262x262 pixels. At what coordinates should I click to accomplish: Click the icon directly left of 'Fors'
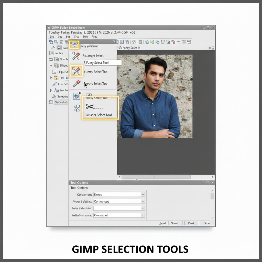59,48
